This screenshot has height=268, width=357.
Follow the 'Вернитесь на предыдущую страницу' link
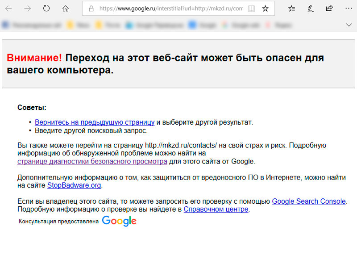(x=95, y=122)
